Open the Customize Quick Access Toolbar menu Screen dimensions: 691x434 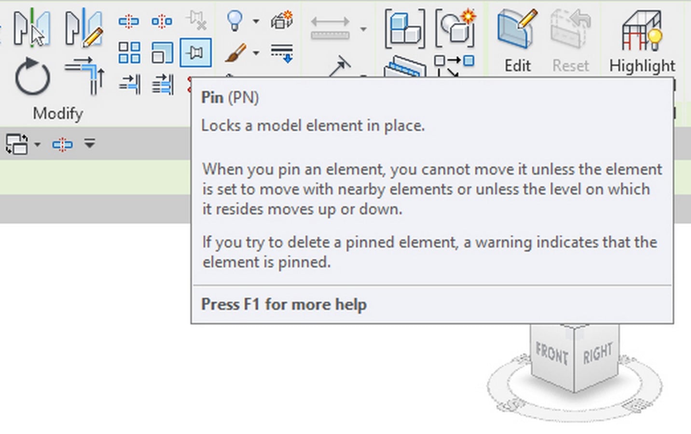pos(90,143)
